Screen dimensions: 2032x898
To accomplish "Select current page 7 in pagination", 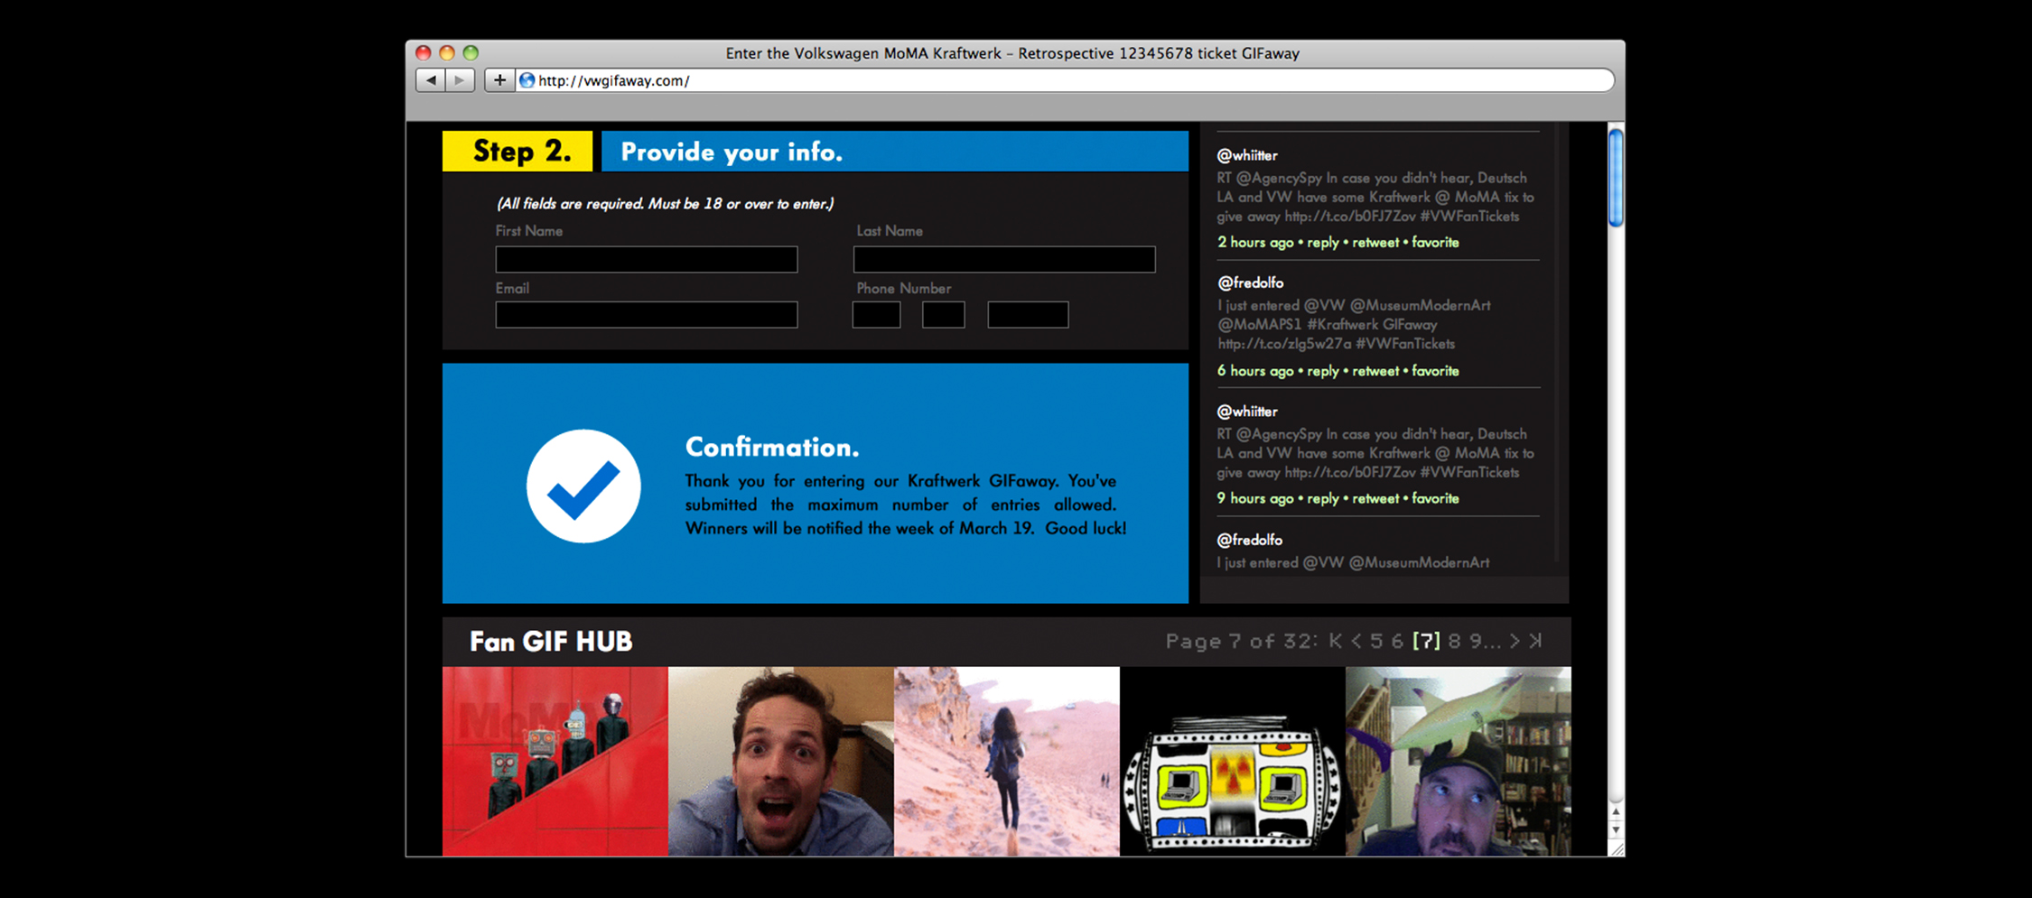I will coord(1427,641).
